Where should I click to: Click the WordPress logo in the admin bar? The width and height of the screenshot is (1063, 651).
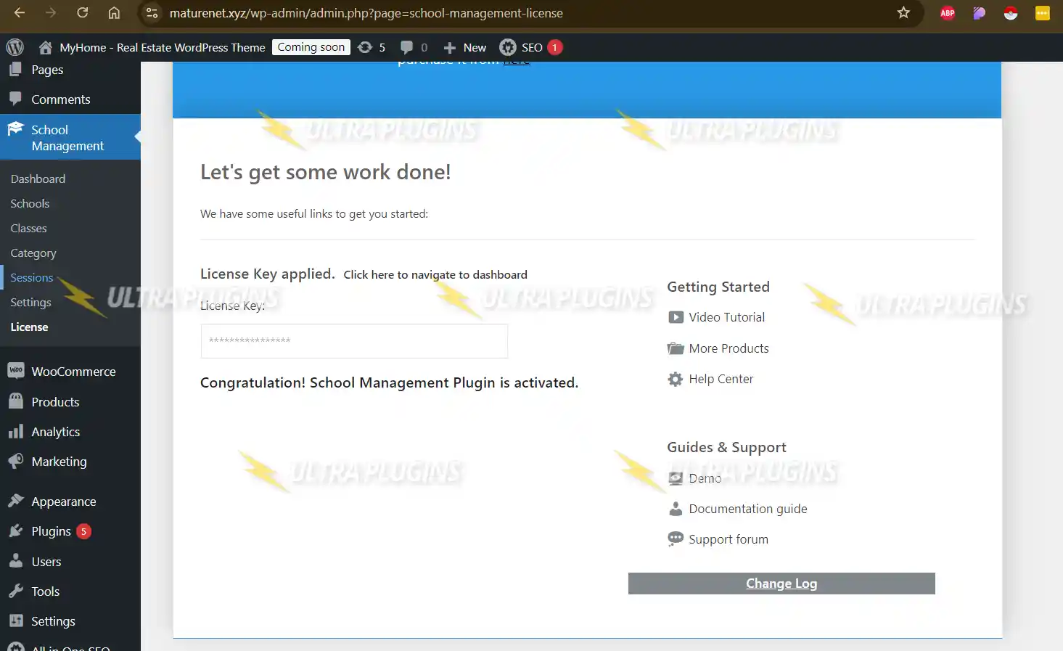coord(15,47)
